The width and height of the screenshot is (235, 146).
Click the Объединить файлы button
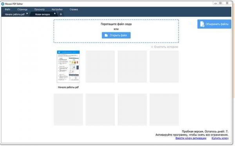(x=214, y=24)
